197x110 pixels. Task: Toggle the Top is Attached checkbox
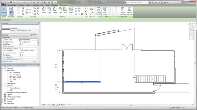pos(21,57)
